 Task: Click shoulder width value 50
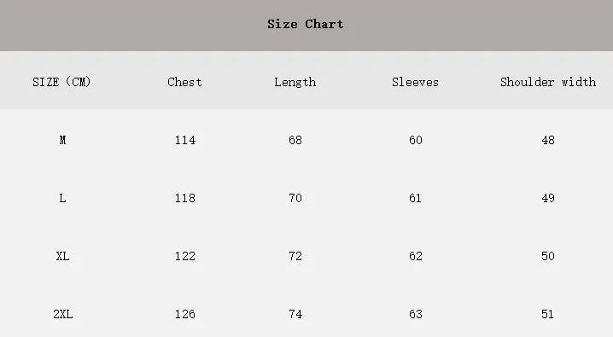(548, 256)
